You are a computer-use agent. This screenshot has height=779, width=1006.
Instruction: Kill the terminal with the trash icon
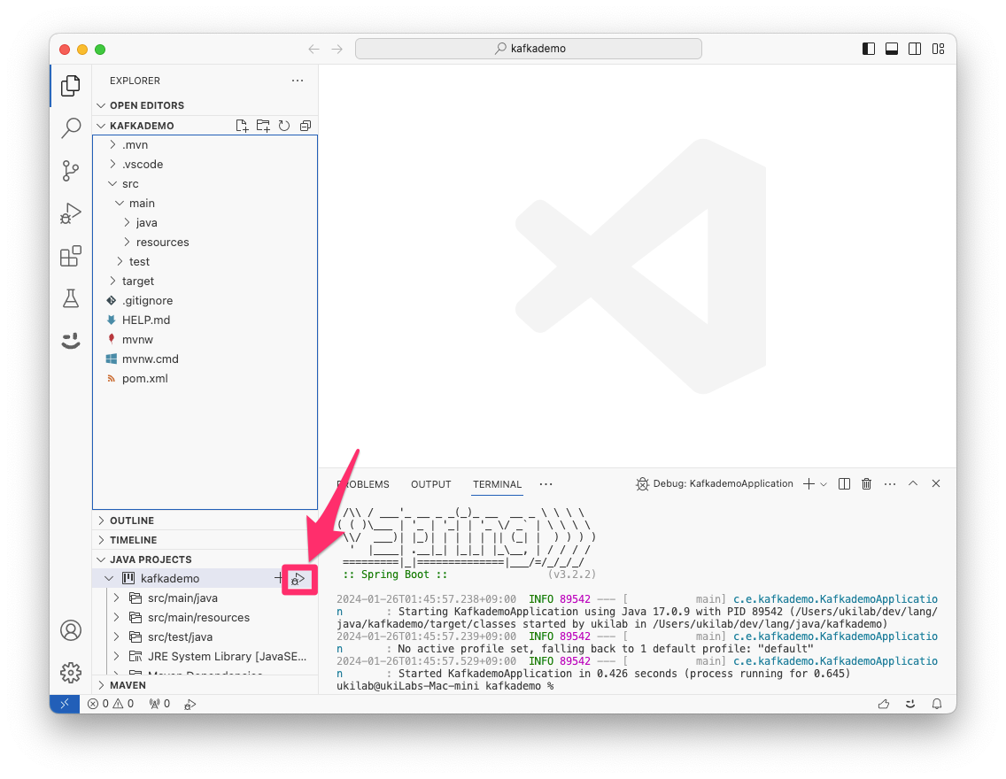tap(866, 484)
